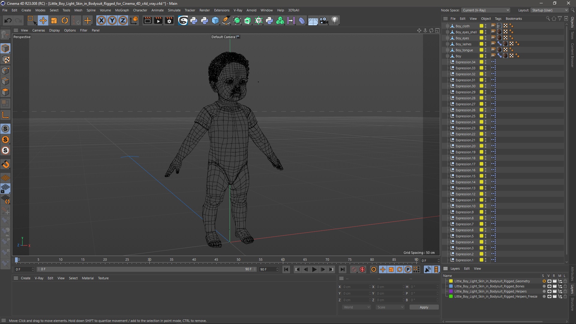
Task: Click the Record Active Objects button
Action: pyautogui.click(x=354, y=269)
